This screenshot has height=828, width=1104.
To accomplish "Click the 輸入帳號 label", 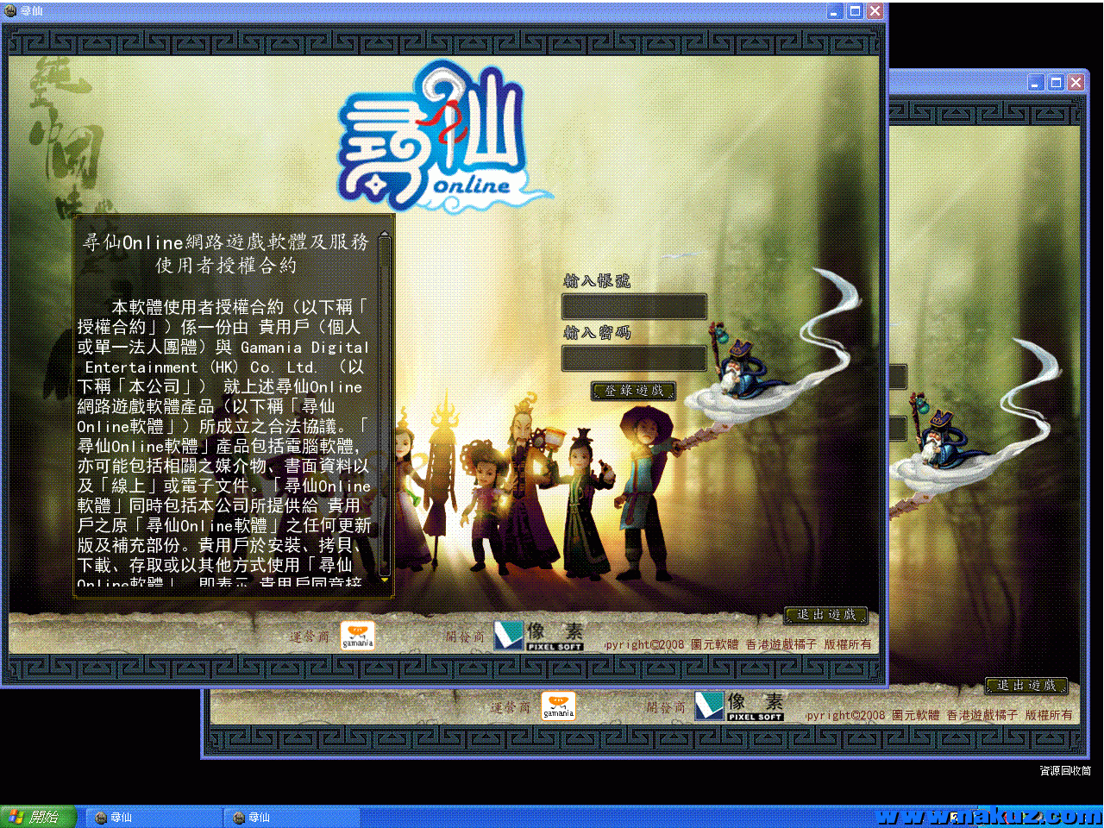I will coord(597,281).
